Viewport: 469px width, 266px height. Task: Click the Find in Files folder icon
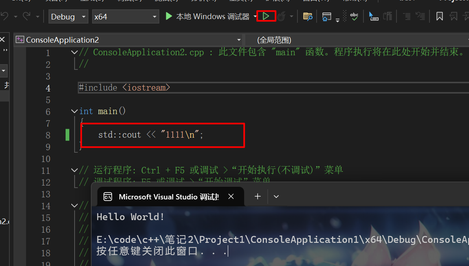click(x=308, y=17)
